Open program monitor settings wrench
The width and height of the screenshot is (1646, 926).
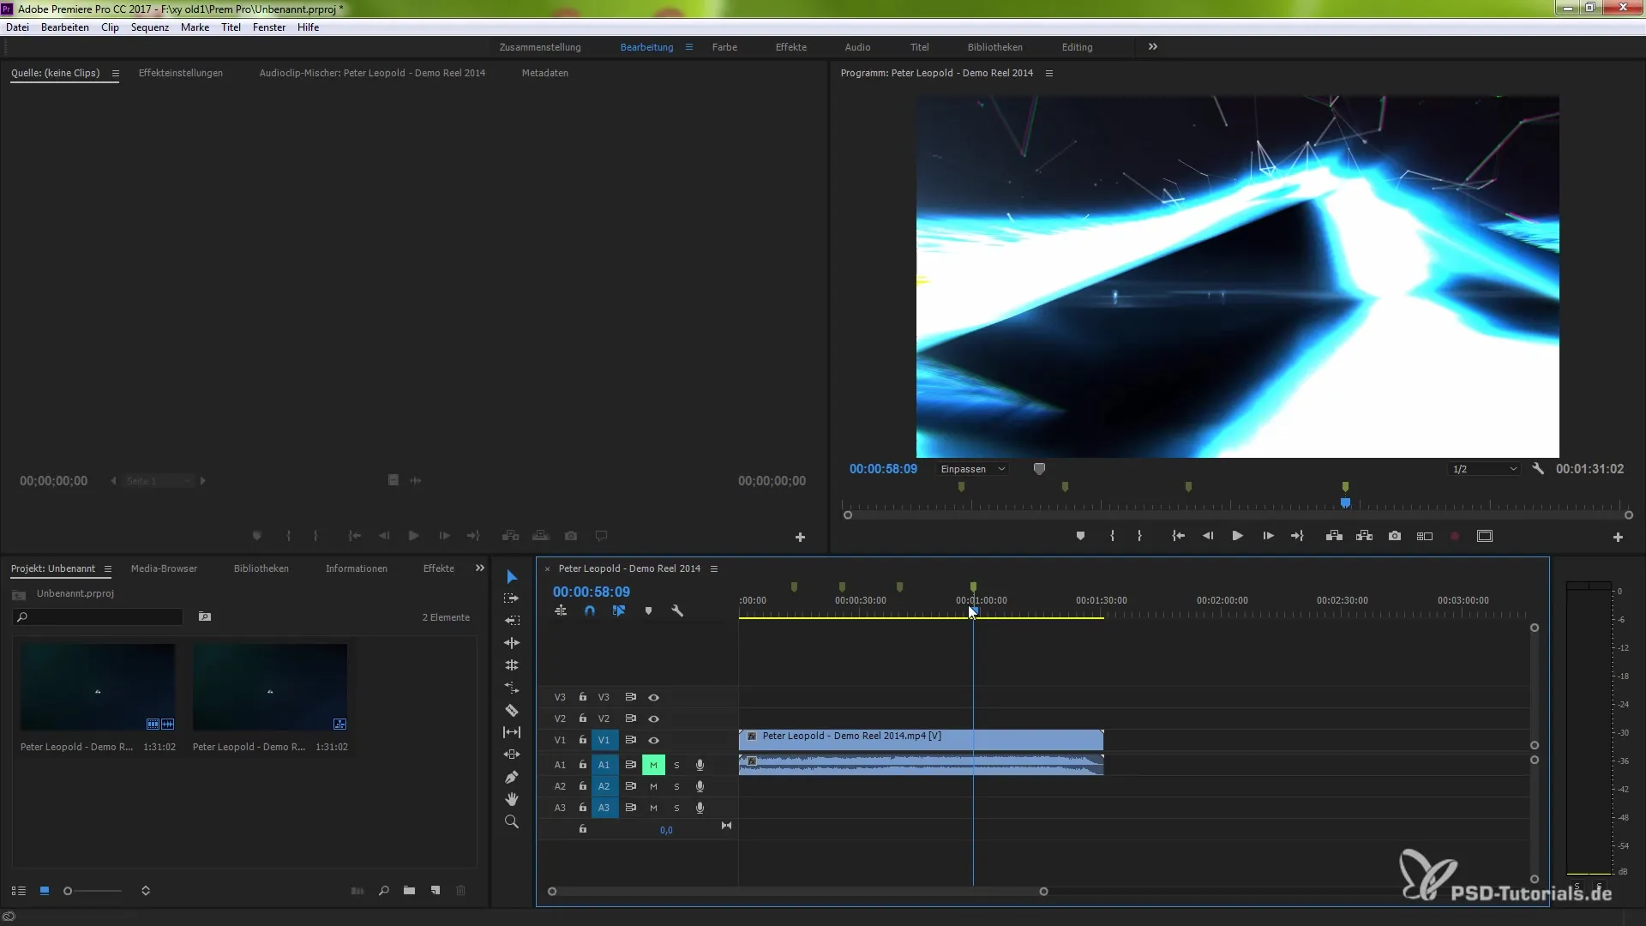click(x=1538, y=469)
